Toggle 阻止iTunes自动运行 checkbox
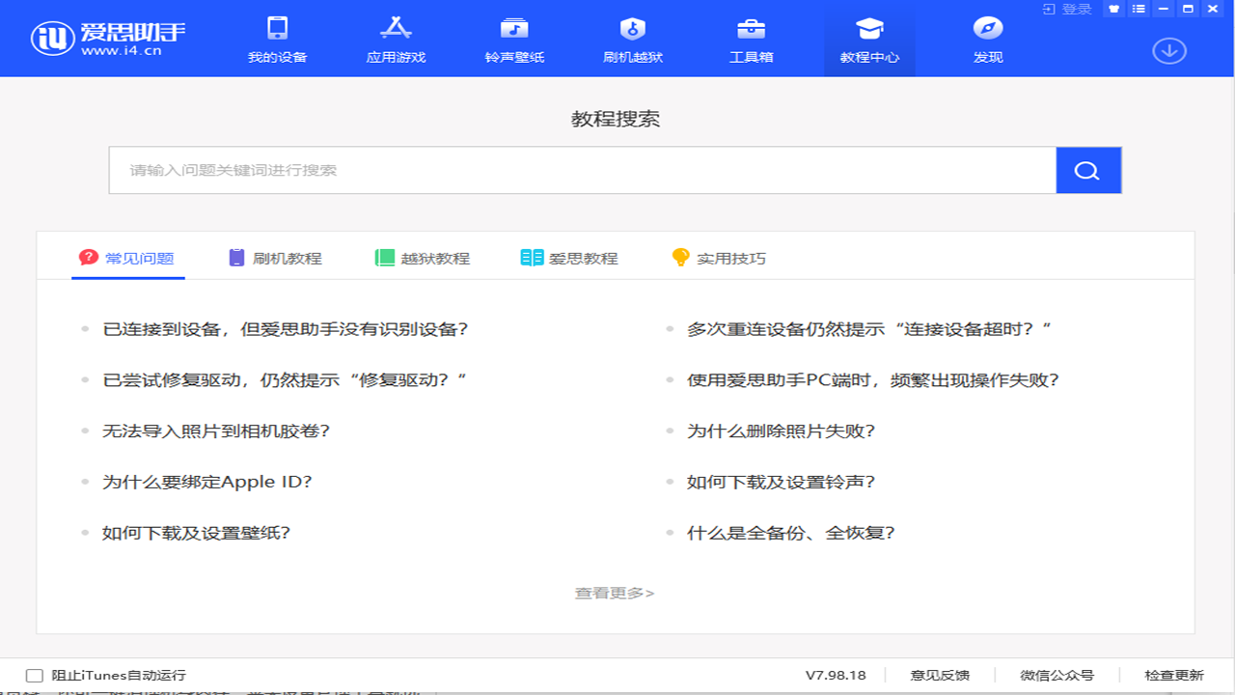The width and height of the screenshot is (1235, 695). point(35,676)
